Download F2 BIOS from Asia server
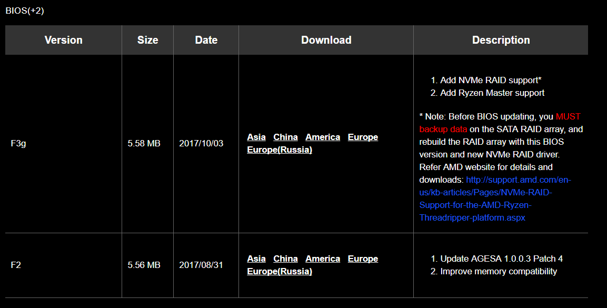Image resolution: width=607 pixels, height=308 pixels. click(x=256, y=259)
